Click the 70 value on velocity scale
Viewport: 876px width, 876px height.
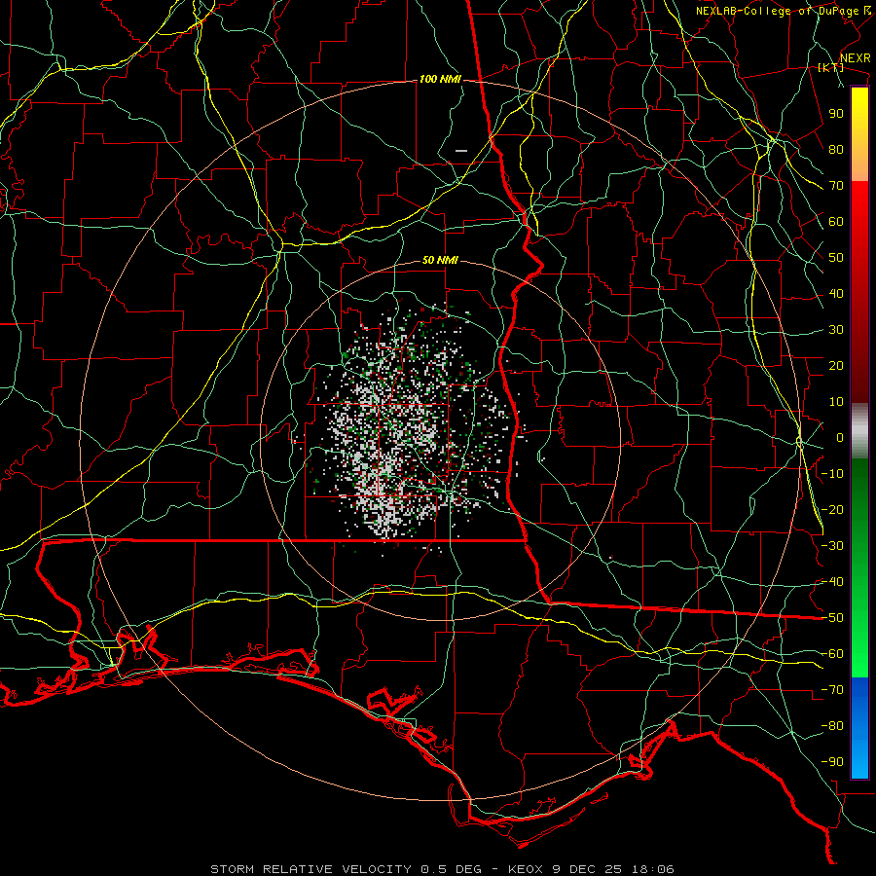(836, 186)
